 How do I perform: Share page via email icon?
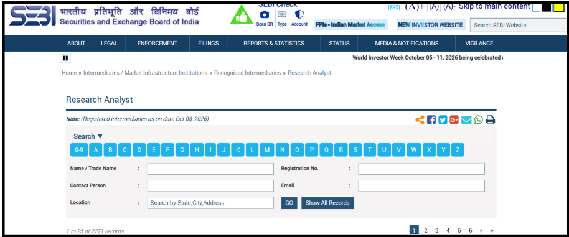(x=466, y=119)
